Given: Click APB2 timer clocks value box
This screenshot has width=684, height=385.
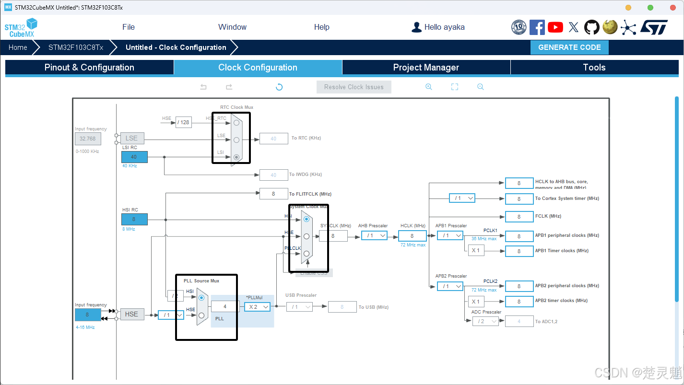Looking at the screenshot, I should [519, 302].
